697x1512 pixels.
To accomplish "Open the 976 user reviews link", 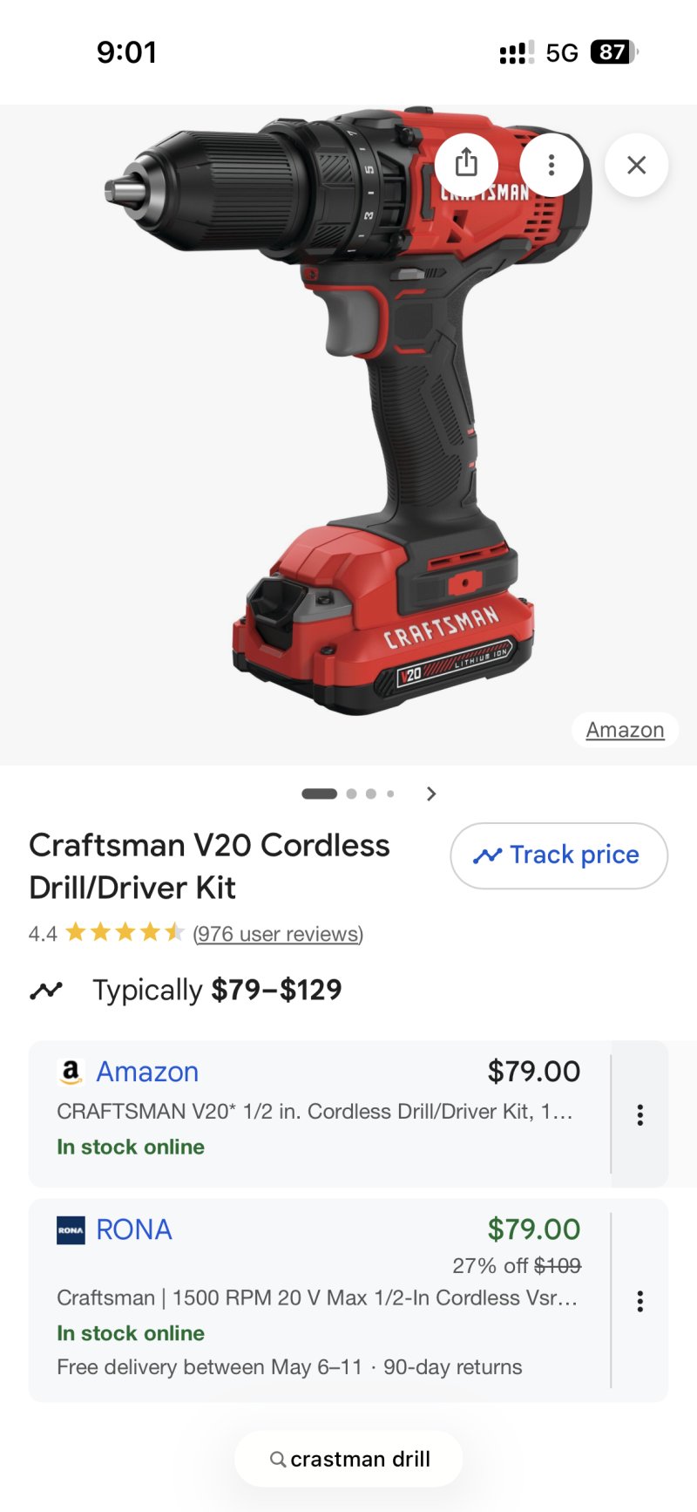I will (278, 934).
